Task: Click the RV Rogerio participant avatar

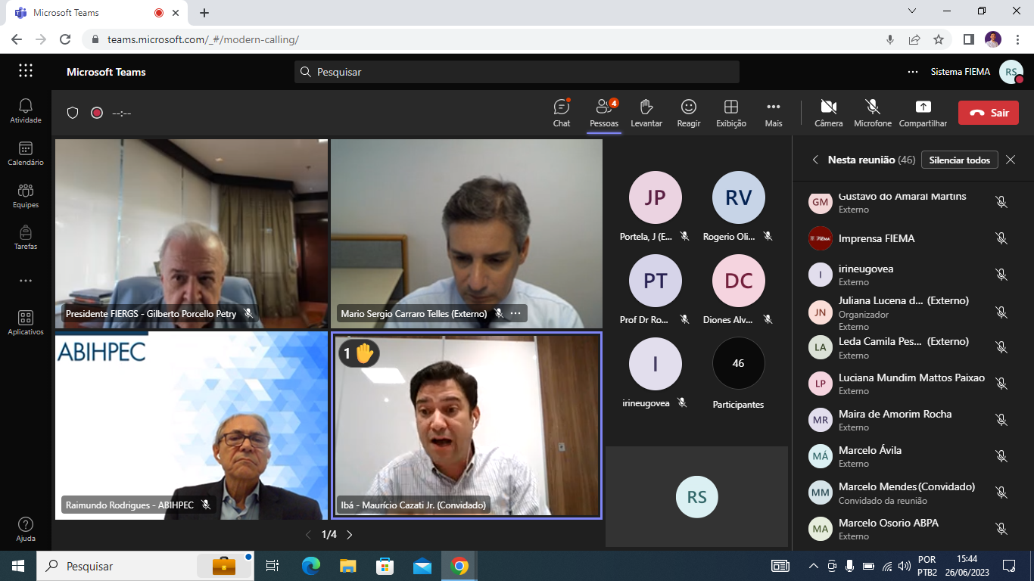Action: 739,197
